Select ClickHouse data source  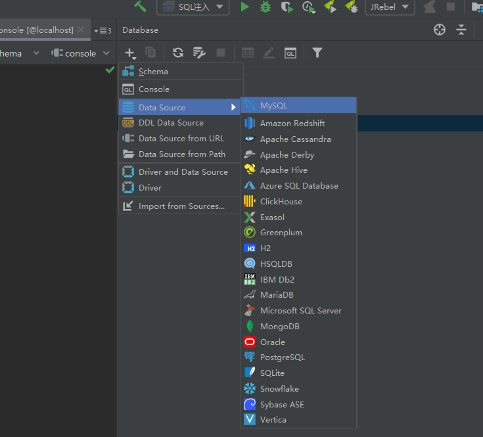[x=298, y=201]
